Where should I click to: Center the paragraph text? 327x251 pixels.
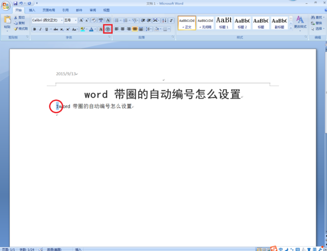pyautogui.click(x=123, y=29)
